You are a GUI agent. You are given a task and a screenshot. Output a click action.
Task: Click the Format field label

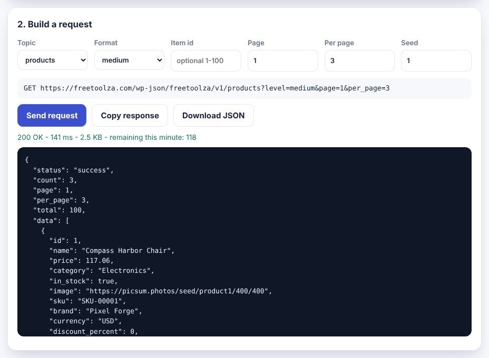click(106, 43)
